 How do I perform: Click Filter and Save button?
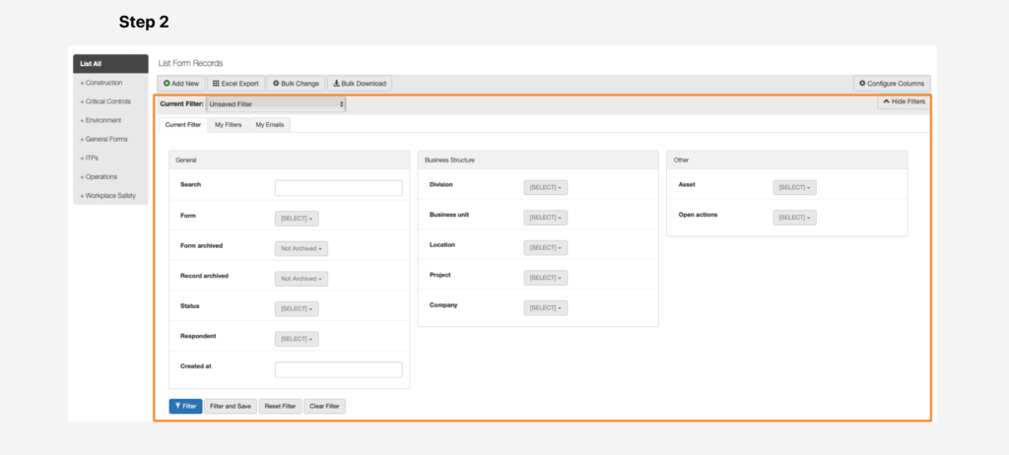pos(231,406)
